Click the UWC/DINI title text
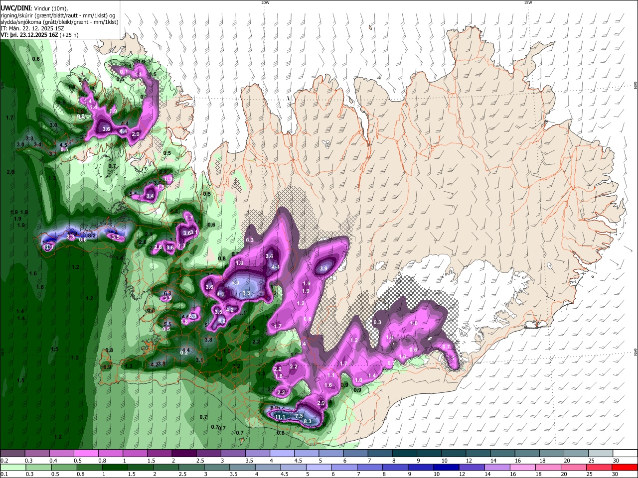The image size is (638, 478). tap(15, 8)
